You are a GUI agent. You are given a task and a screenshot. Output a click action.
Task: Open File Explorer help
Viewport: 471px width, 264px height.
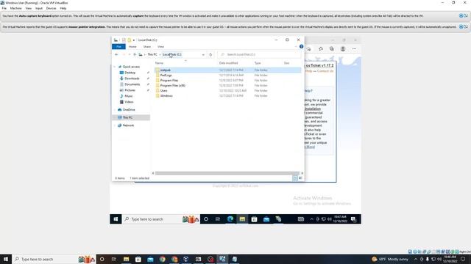point(301,46)
